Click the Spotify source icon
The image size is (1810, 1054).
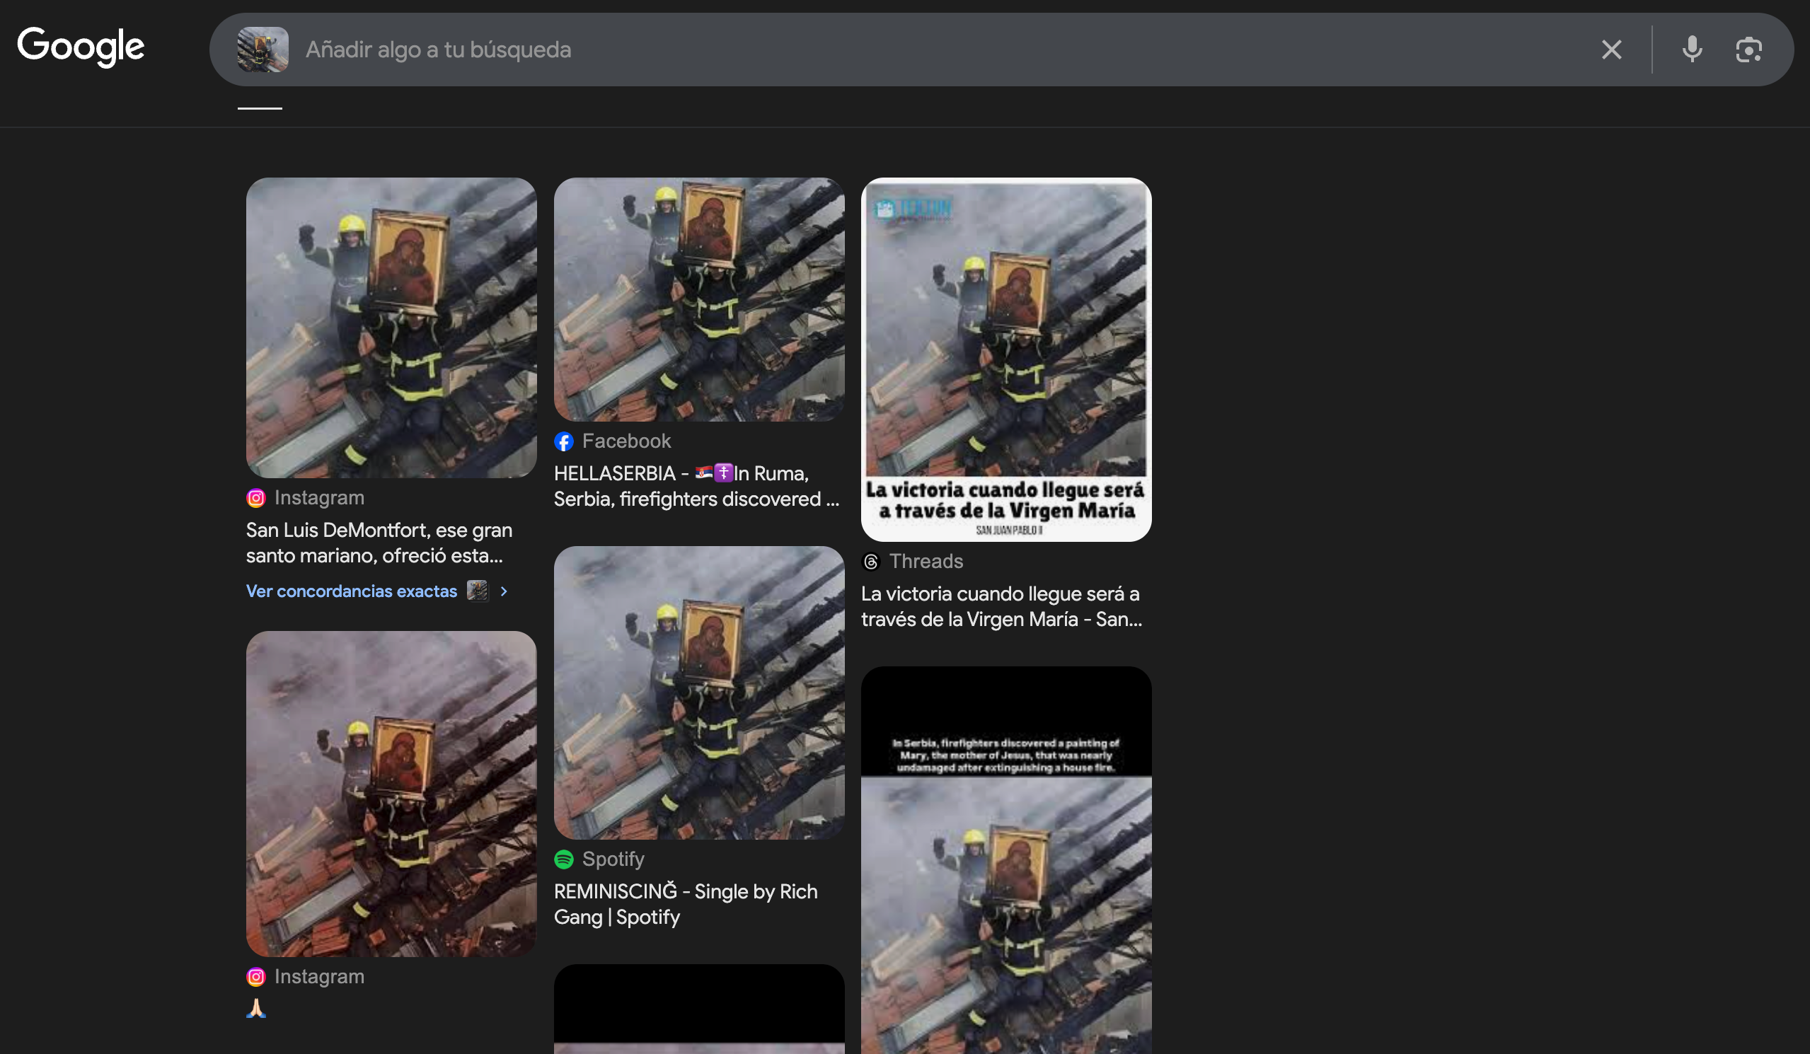pos(564,859)
